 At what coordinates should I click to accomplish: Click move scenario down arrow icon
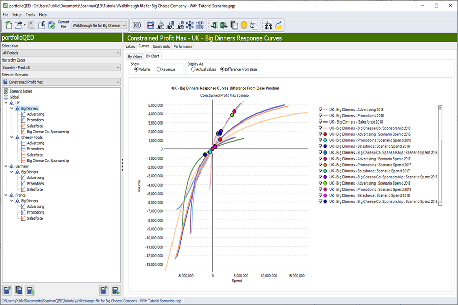(116, 290)
